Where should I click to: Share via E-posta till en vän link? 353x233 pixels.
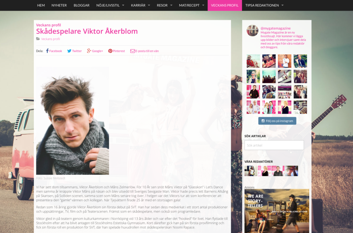pyautogui.click(x=147, y=51)
